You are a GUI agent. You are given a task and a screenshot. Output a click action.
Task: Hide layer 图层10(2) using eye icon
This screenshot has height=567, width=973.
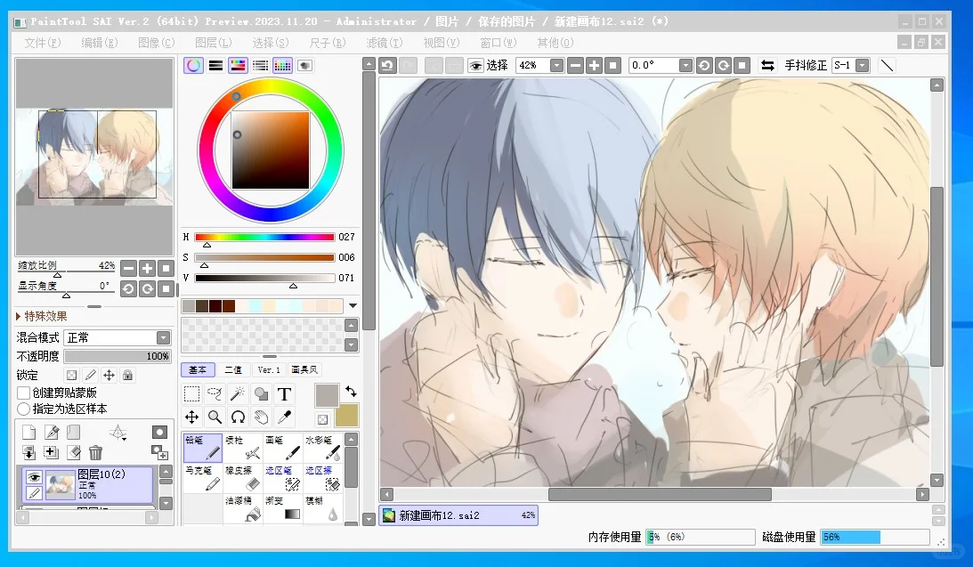tap(34, 477)
